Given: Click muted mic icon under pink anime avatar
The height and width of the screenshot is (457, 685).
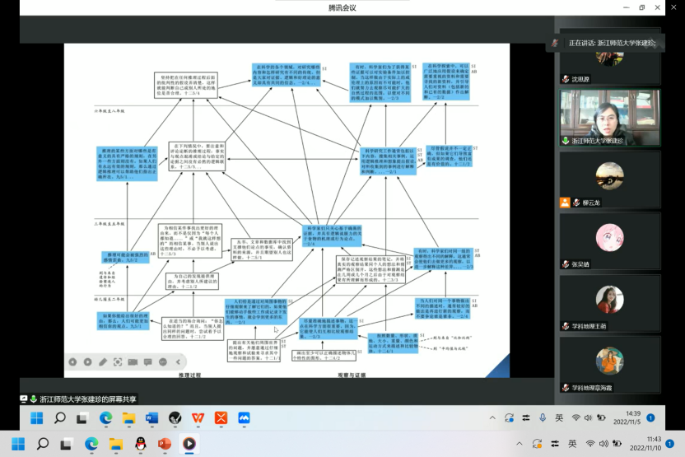Looking at the screenshot, I should coord(566,263).
